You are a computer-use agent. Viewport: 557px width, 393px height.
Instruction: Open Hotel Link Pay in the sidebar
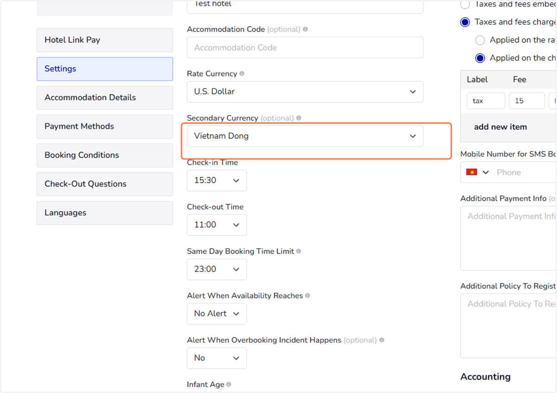tap(105, 40)
